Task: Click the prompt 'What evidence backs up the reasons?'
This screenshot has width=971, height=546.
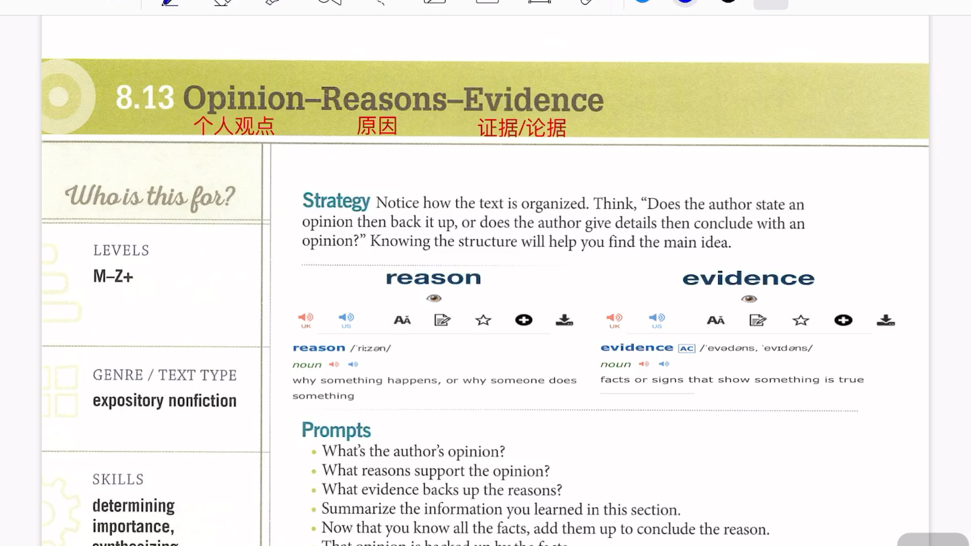Action: coord(442,489)
